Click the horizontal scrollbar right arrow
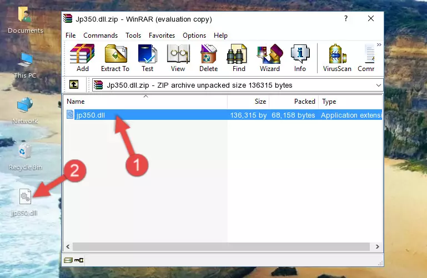 [x=377, y=247]
